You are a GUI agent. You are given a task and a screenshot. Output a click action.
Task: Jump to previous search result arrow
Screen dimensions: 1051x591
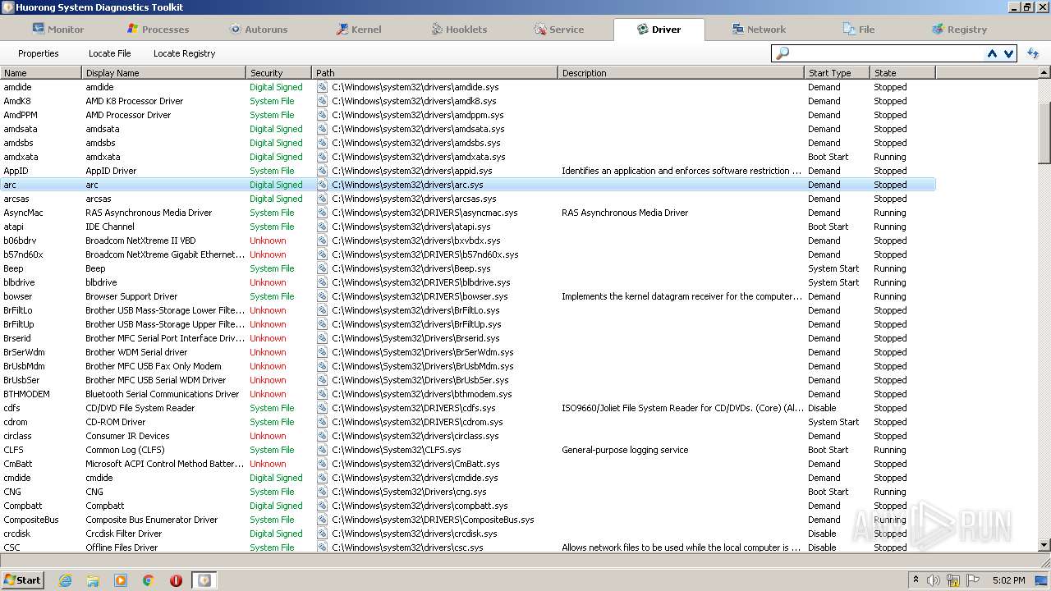click(x=992, y=53)
